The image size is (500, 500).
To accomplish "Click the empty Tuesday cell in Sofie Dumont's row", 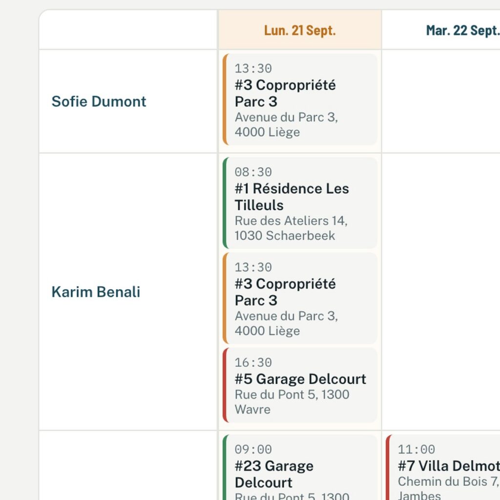I will point(441,102).
